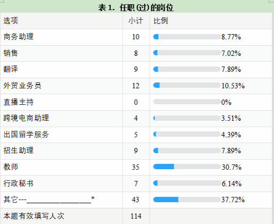Viewport: 274px width, 224px height.
Task: Select the 商务助理 row label
Action: [19, 37]
